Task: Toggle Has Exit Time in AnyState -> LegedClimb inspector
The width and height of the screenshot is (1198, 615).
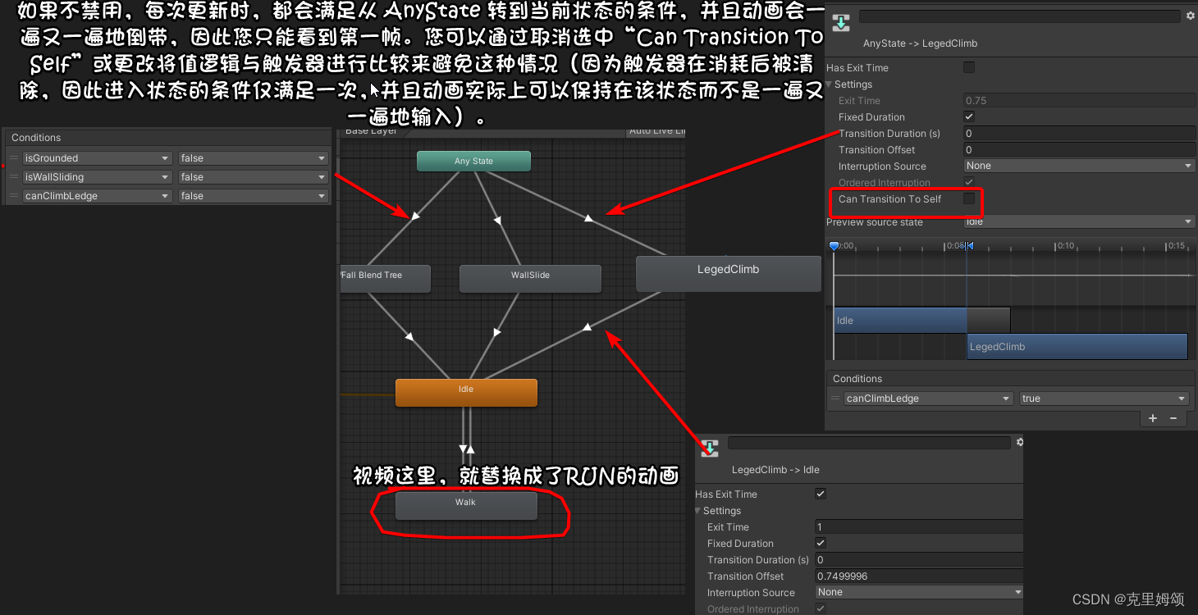Action: pyautogui.click(x=969, y=67)
